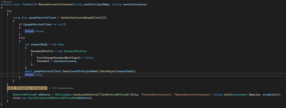Click the 'if' keyword
Image resolution: width=286 pixels, height=108 pixels.
20,24
